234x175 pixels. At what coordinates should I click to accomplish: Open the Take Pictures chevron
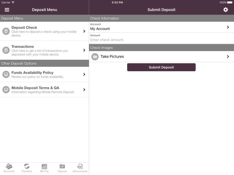coord(228,57)
